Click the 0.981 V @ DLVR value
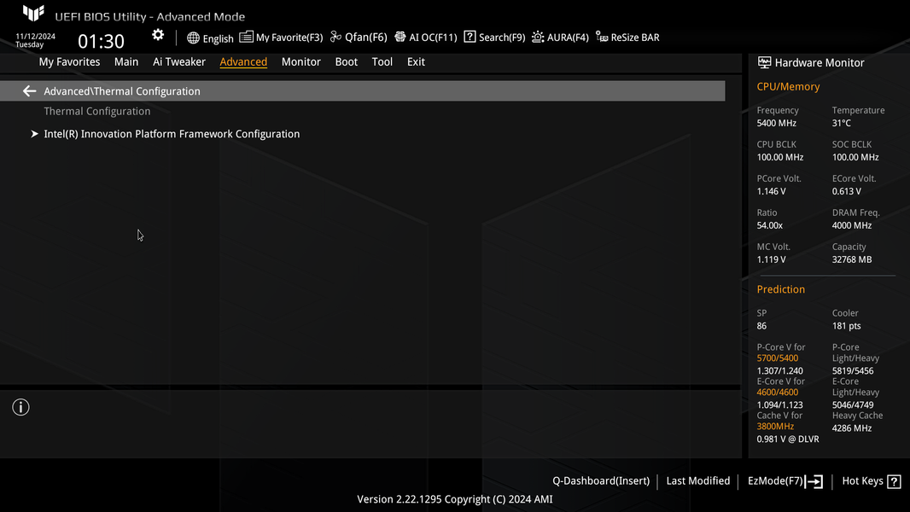This screenshot has height=512, width=910. tap(788, 439)
